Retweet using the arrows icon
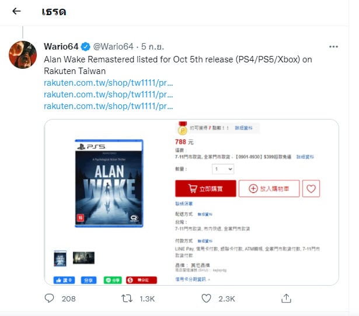Viewport: 359px width, 316px height. click(127, 299)
